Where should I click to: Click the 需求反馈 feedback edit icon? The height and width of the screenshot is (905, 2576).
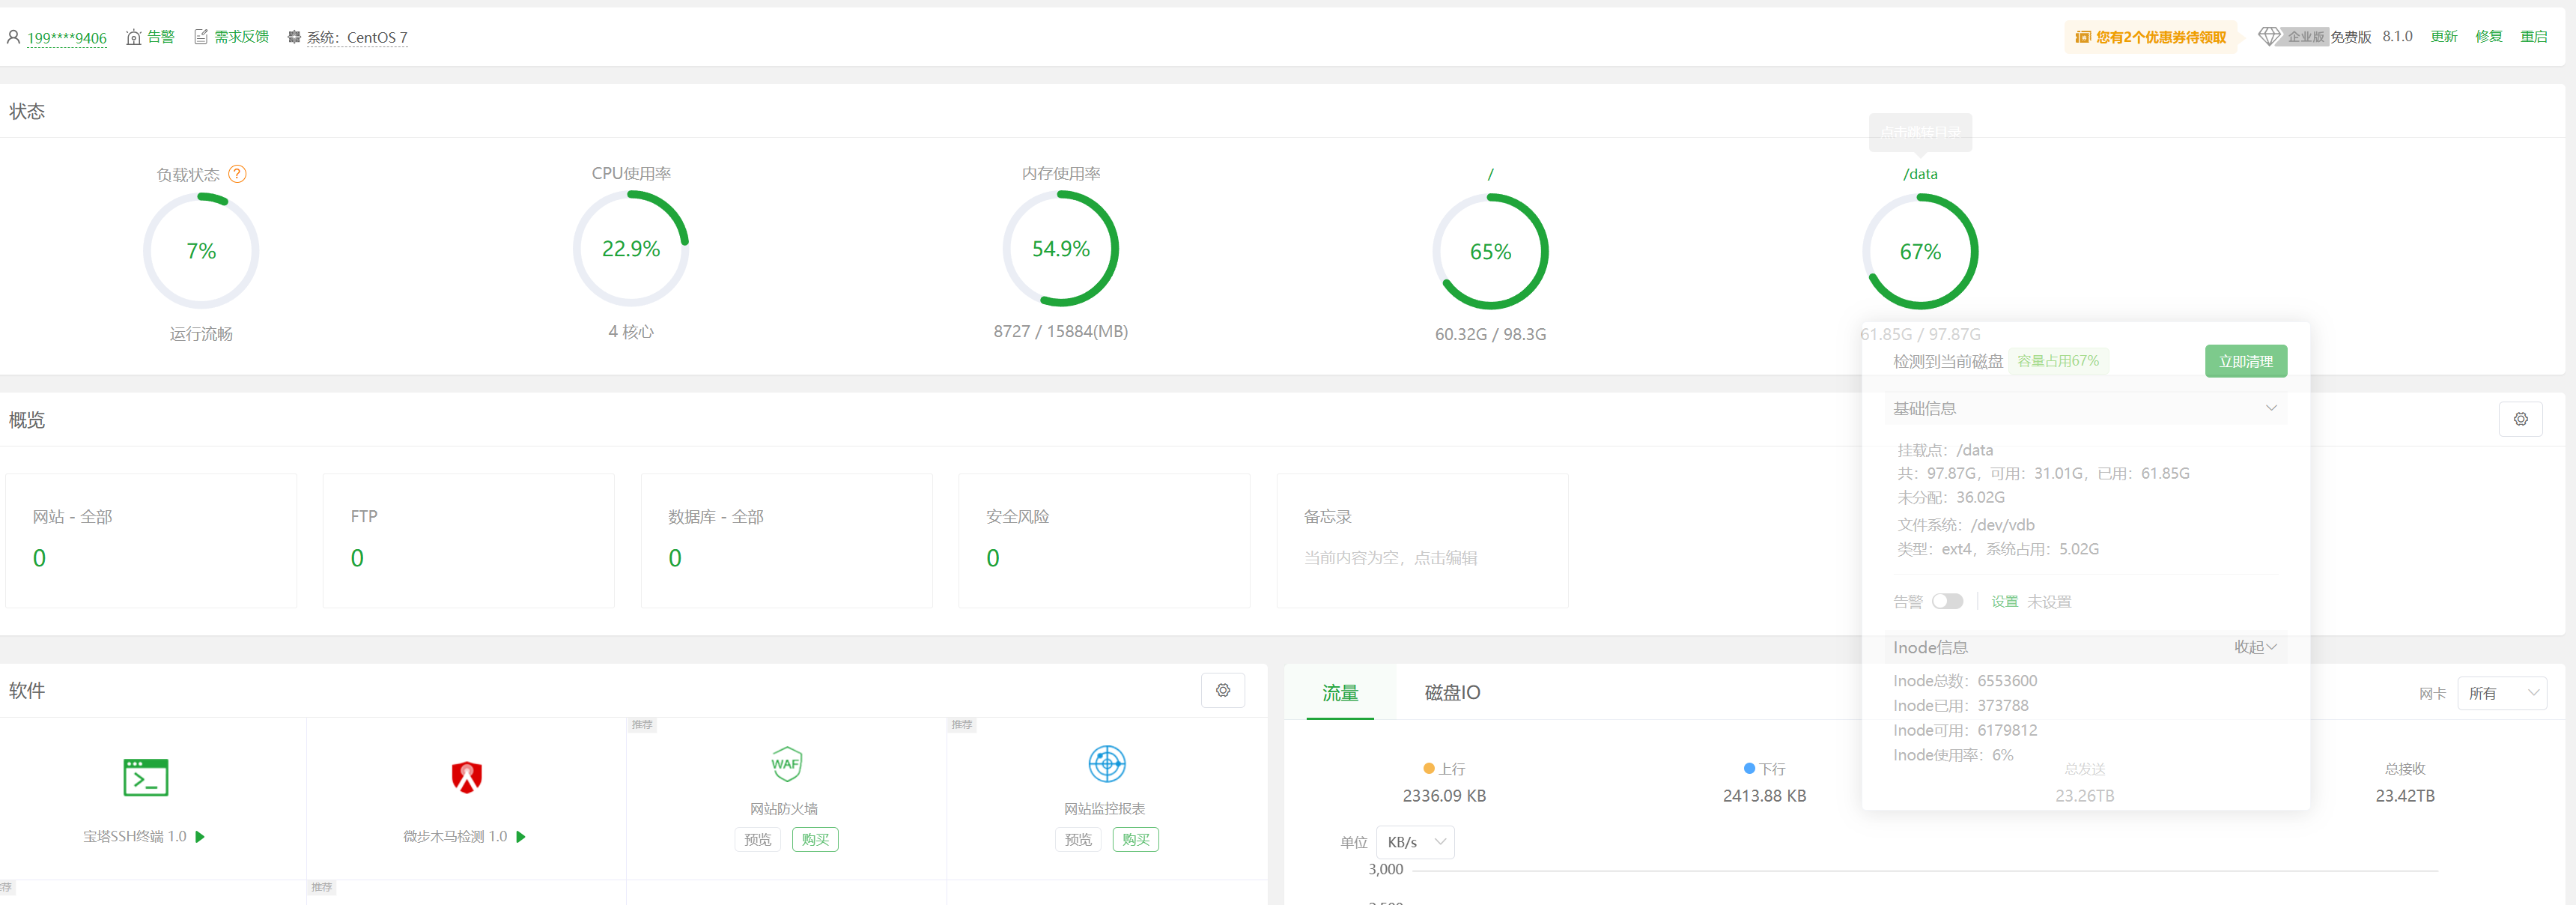click(201, 37)
